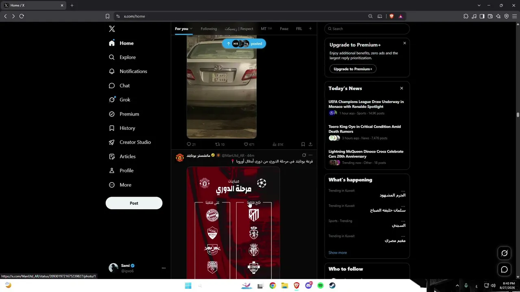This screenshot has width=520, height=292.
Task: Dismiss the Upgrade to Premium+ card
Action: point(405,43)
